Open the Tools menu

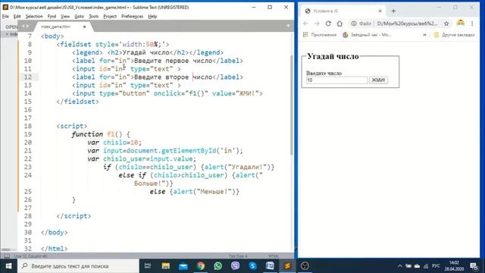(93, 17)
